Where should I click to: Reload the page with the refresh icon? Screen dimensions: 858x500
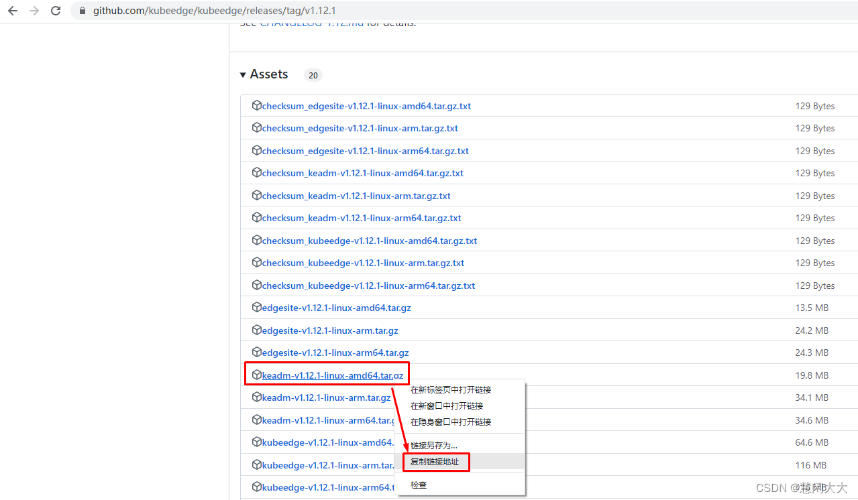tap(56, 11)
